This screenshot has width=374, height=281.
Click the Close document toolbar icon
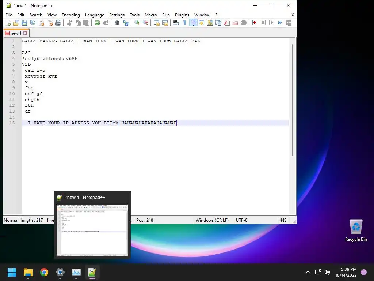coord(41,23)
